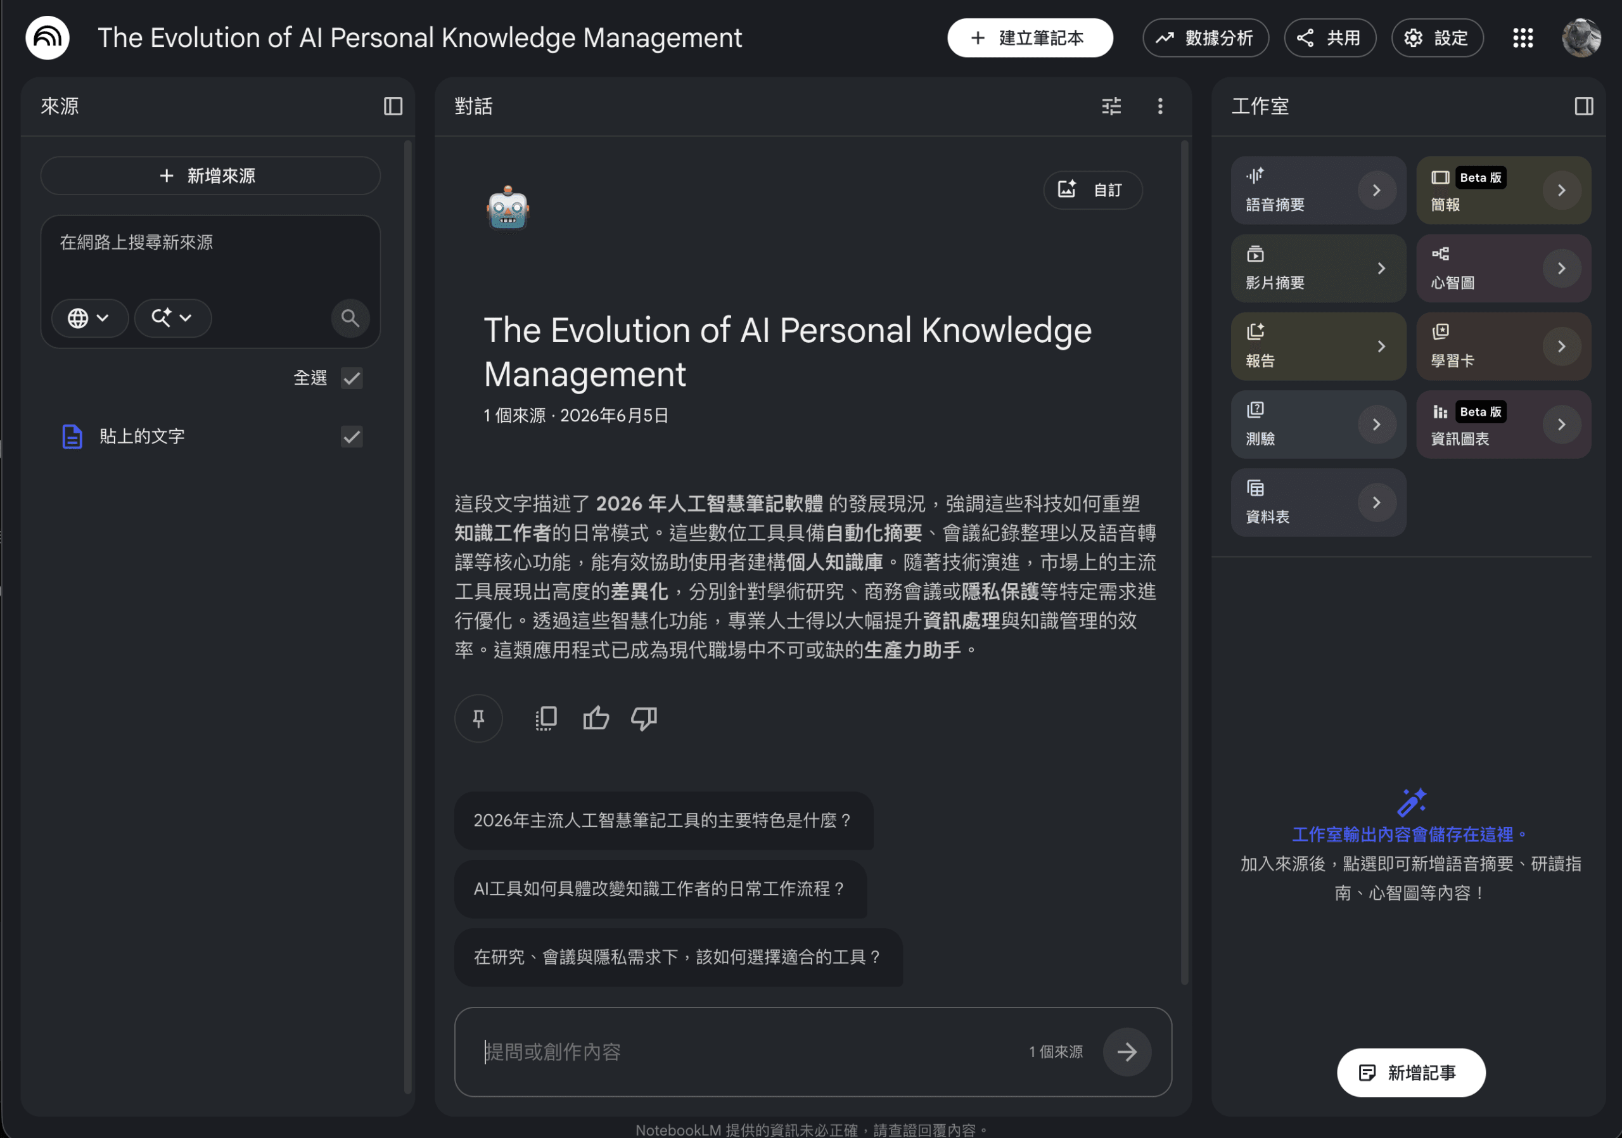Click the 共用 share button
The image size is (1622, 1138).
pos(1329,37)
